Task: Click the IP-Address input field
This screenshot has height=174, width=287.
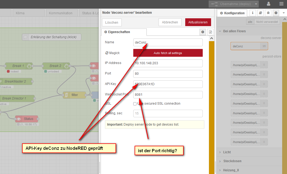Action: (x=168, y=63)
